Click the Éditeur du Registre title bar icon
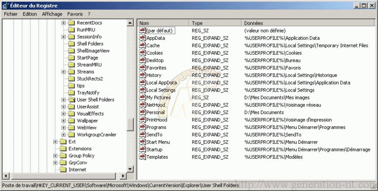 tap(5, 5)
